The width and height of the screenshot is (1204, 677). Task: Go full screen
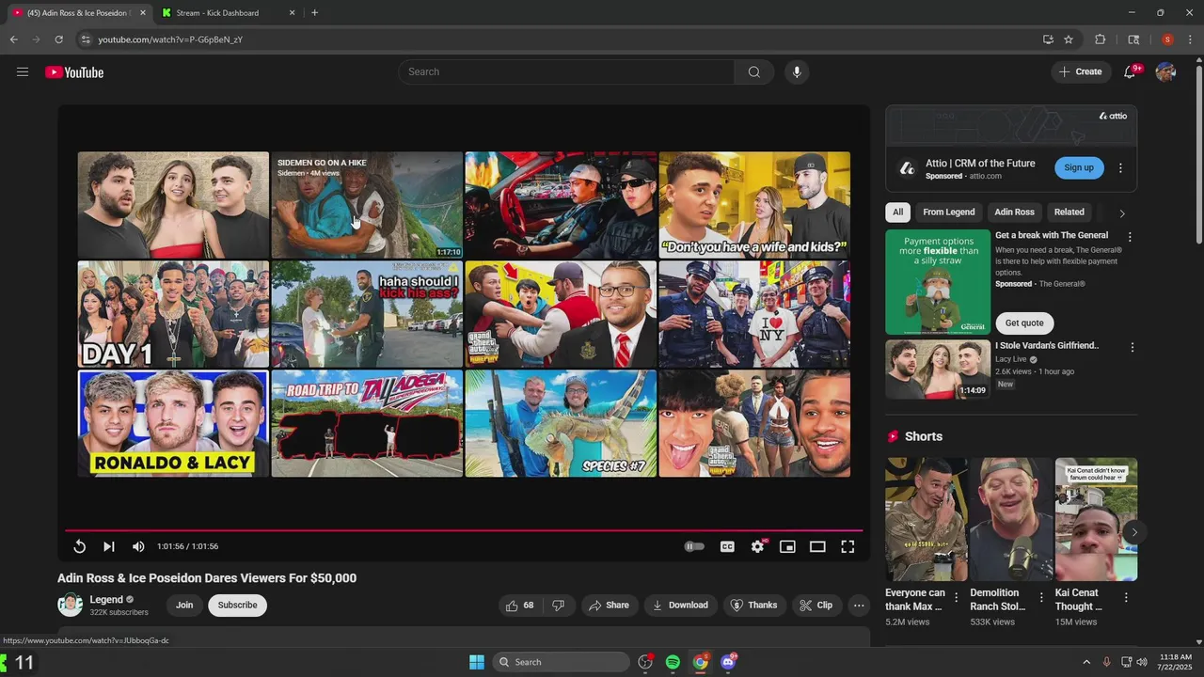[x=848, y=546]
